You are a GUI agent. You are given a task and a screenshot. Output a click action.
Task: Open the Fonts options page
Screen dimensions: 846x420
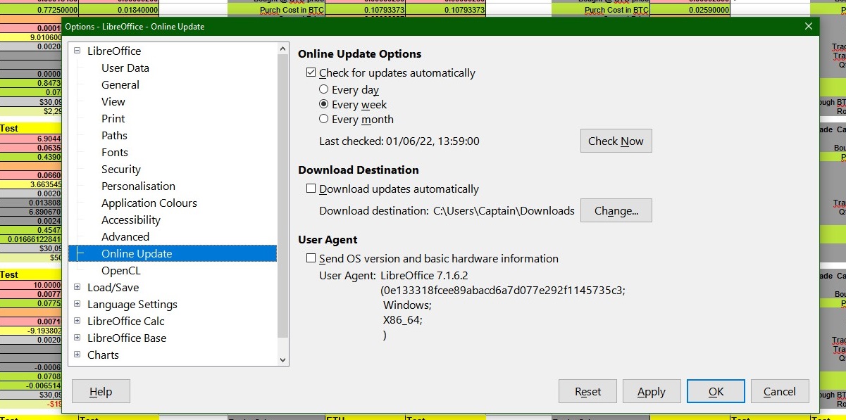[x=115, y=152]
